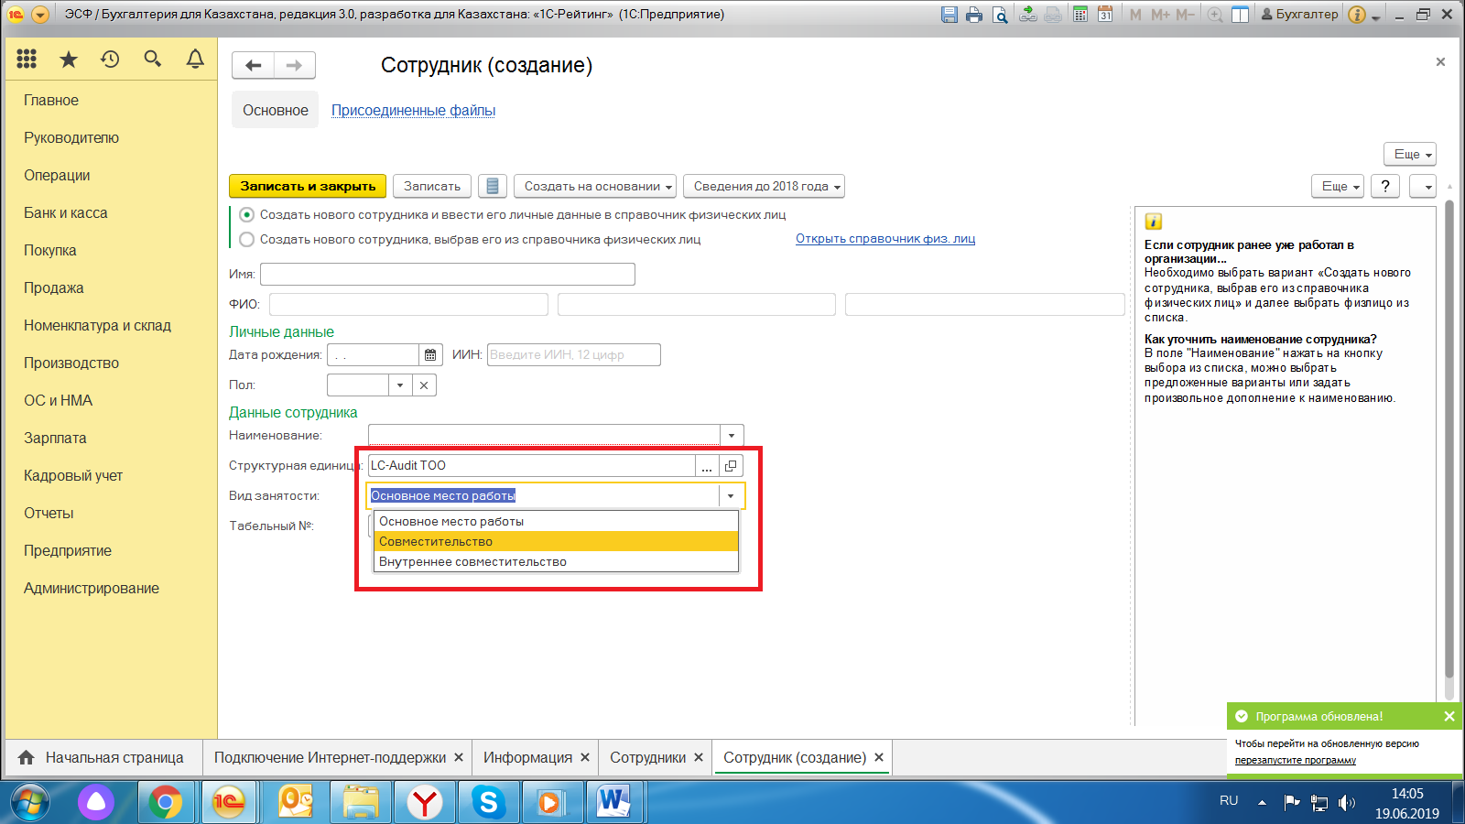The image size is (1465, 824).
Task: Click the ИИН input field
Action: click(573, 355)
